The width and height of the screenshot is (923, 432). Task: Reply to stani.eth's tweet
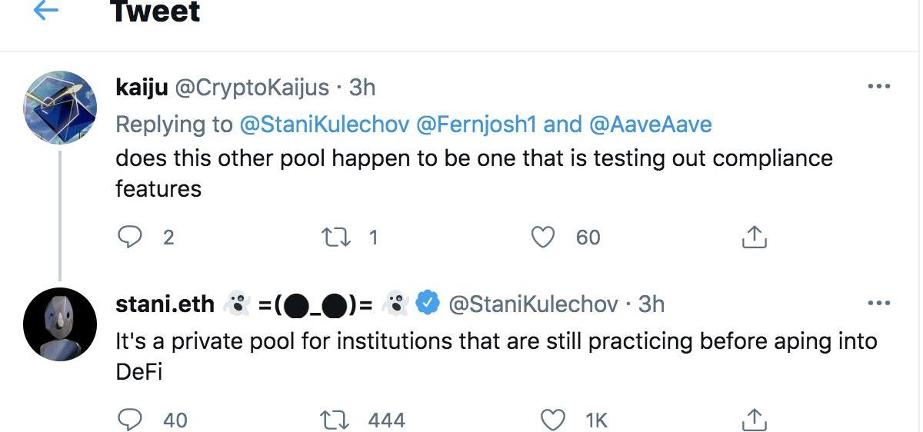click(130, 420)
